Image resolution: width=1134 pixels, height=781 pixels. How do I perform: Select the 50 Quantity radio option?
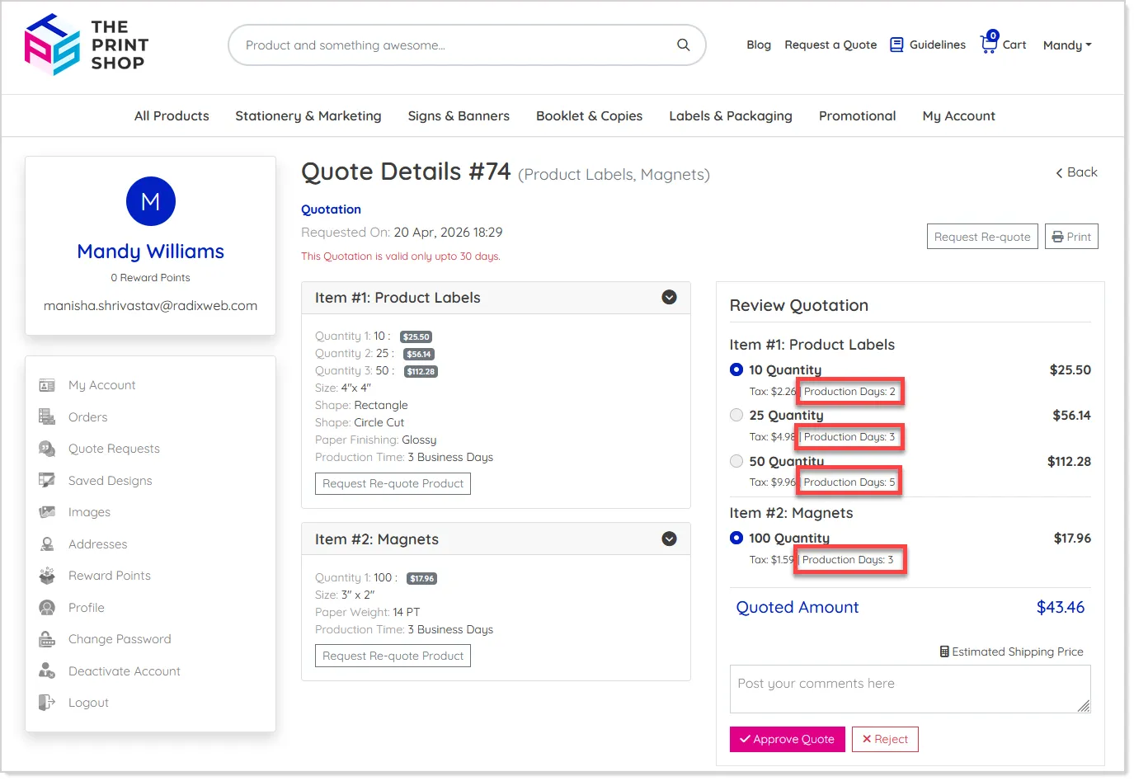click(x=736, y=461)
